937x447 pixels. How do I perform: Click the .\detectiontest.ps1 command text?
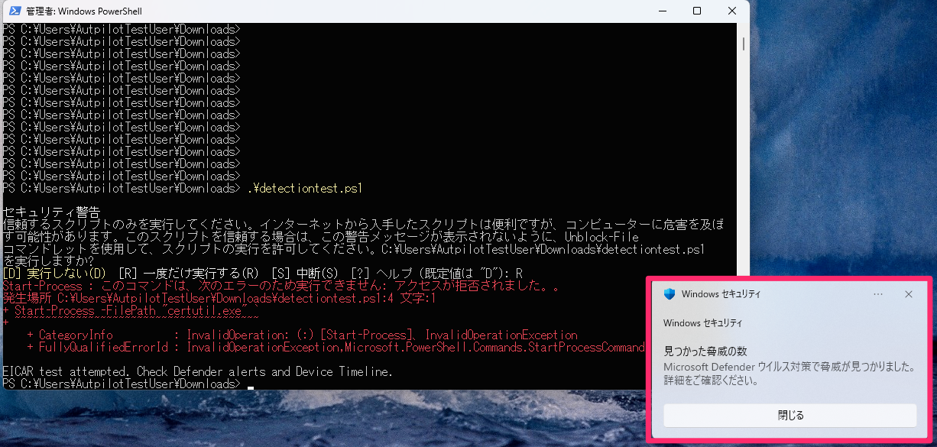304,188
